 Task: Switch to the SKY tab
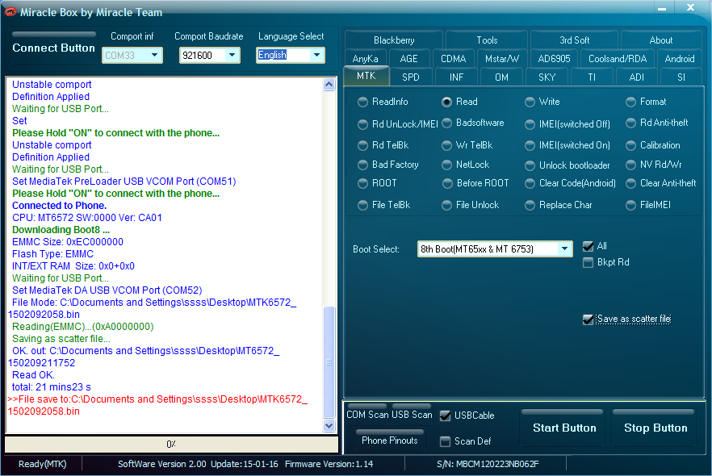547,77
